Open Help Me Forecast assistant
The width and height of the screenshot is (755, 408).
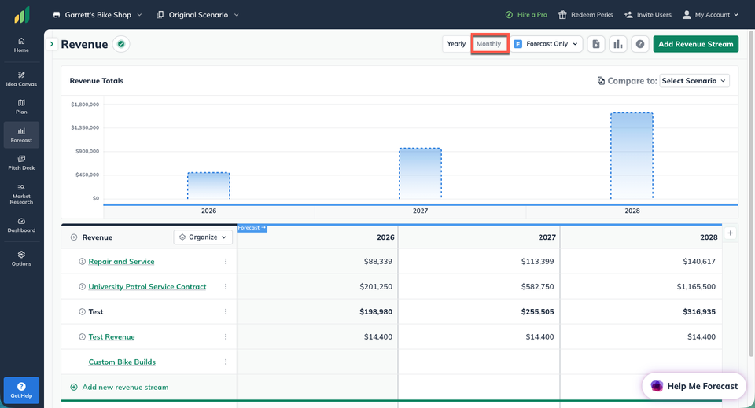(694, 386)
